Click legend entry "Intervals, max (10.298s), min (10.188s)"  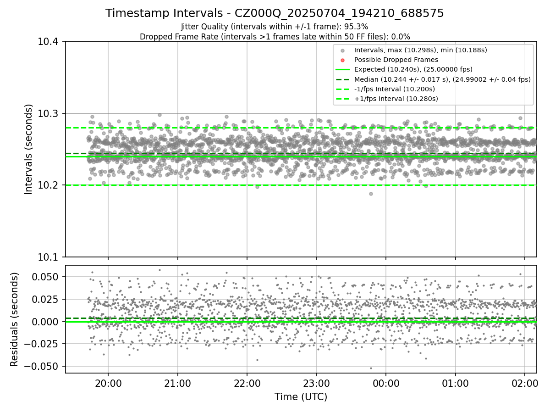point(420,50)
